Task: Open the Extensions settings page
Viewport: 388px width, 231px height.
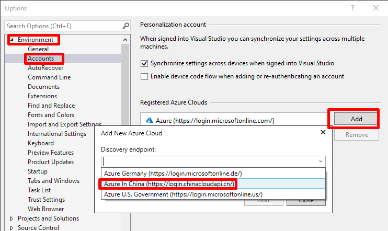Action: pos(42,96)
